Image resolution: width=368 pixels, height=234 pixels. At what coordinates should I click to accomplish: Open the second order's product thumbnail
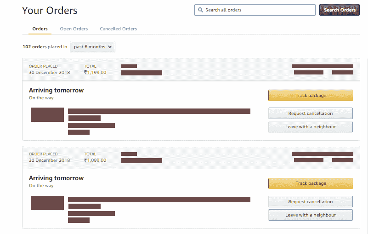click(47, 203)
